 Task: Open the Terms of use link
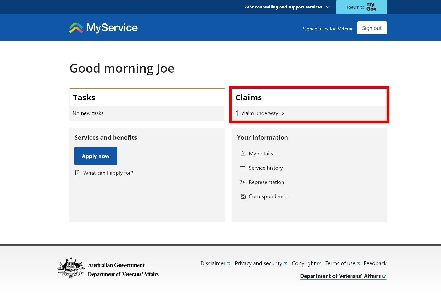(340, 263)
